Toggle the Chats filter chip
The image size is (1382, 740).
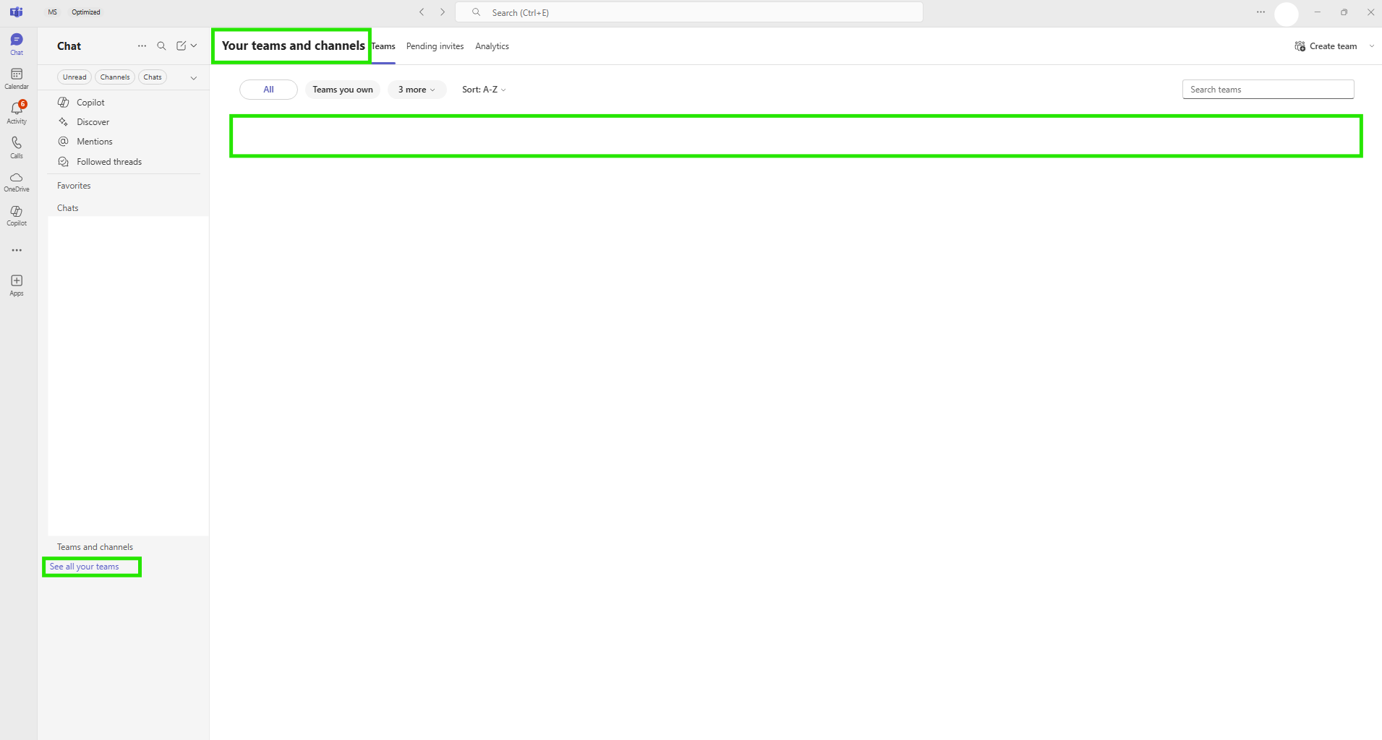point(153,77)
